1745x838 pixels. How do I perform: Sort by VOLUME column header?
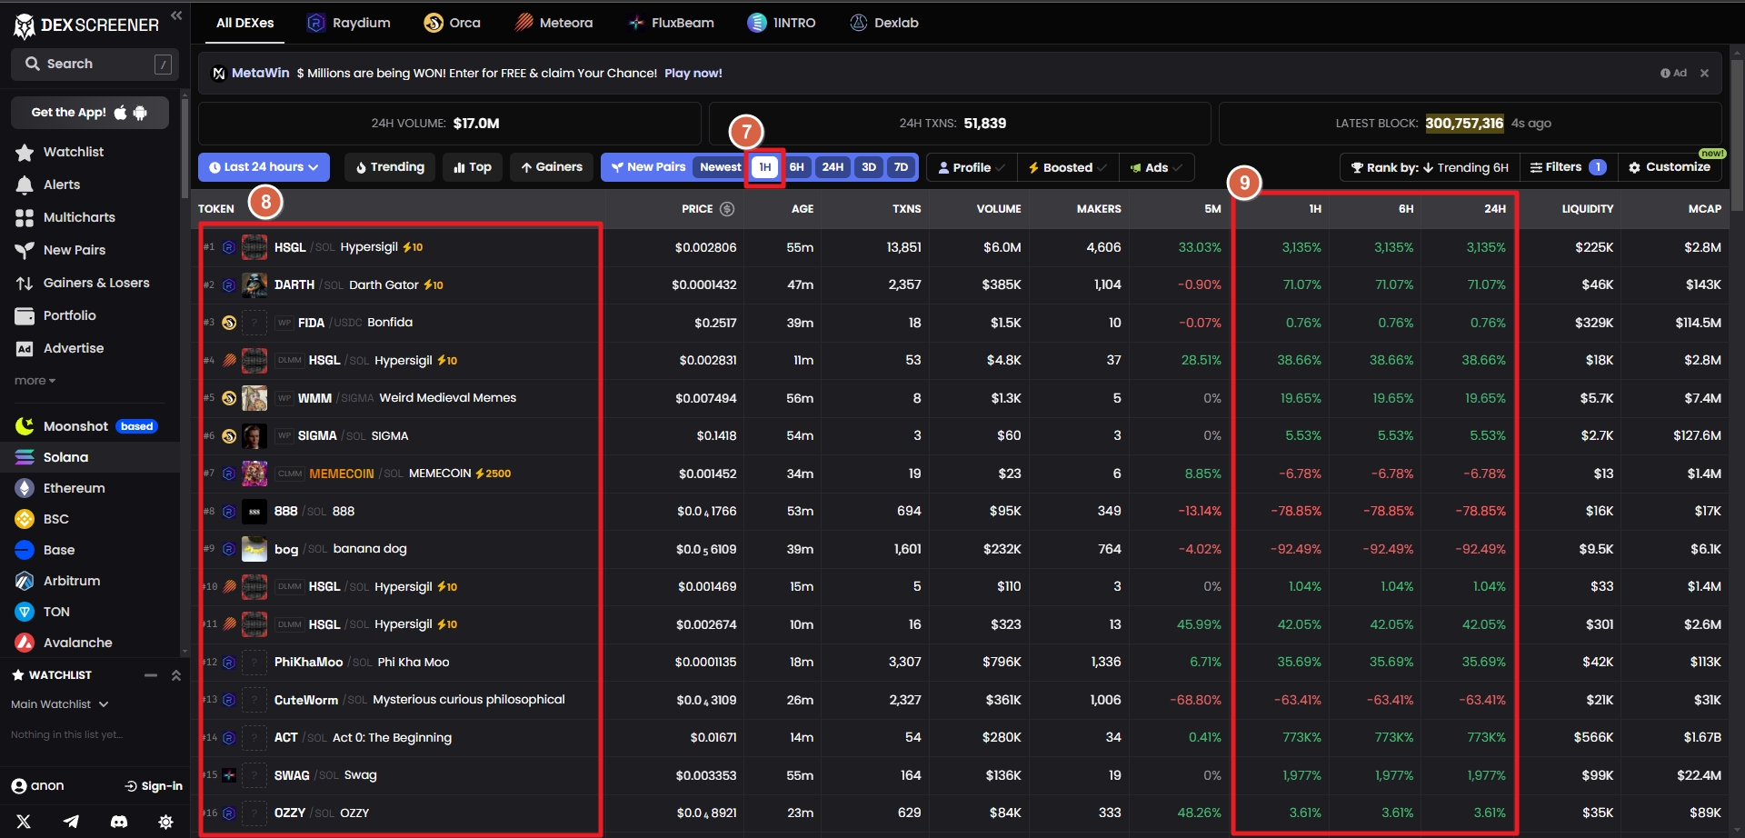point(998,209)
